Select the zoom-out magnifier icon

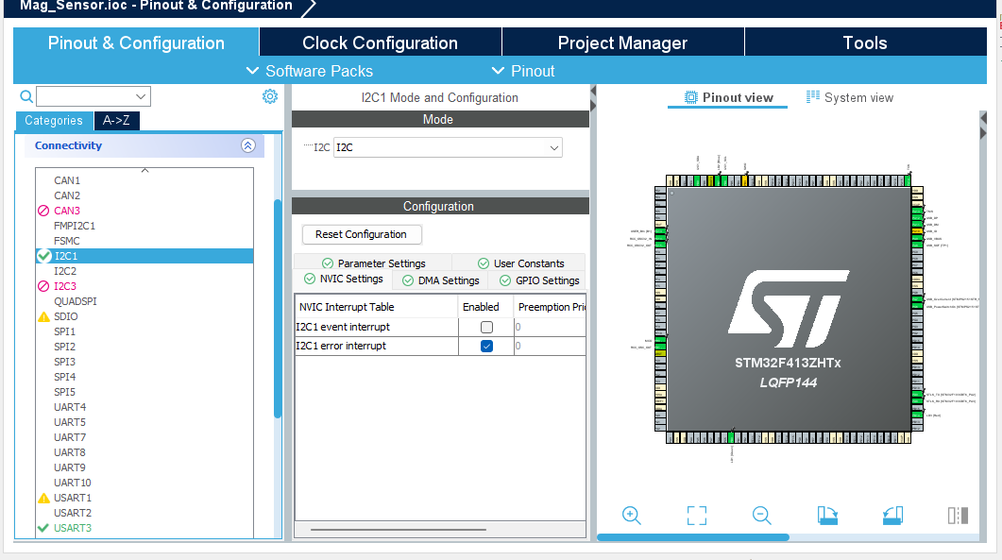(760, 516)
